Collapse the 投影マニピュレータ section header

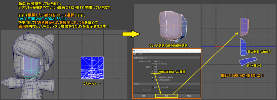(166, 58)
